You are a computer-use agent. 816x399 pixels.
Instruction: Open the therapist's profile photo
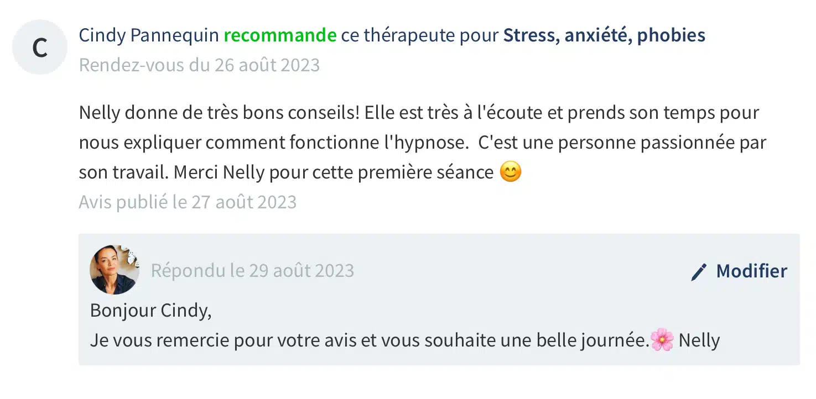click(115, 270)
